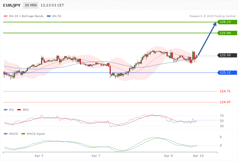The height and width of the screenshot is (161, 238).
Task: Click the RSI 30 axis value
Action: (x=222, y=126)
